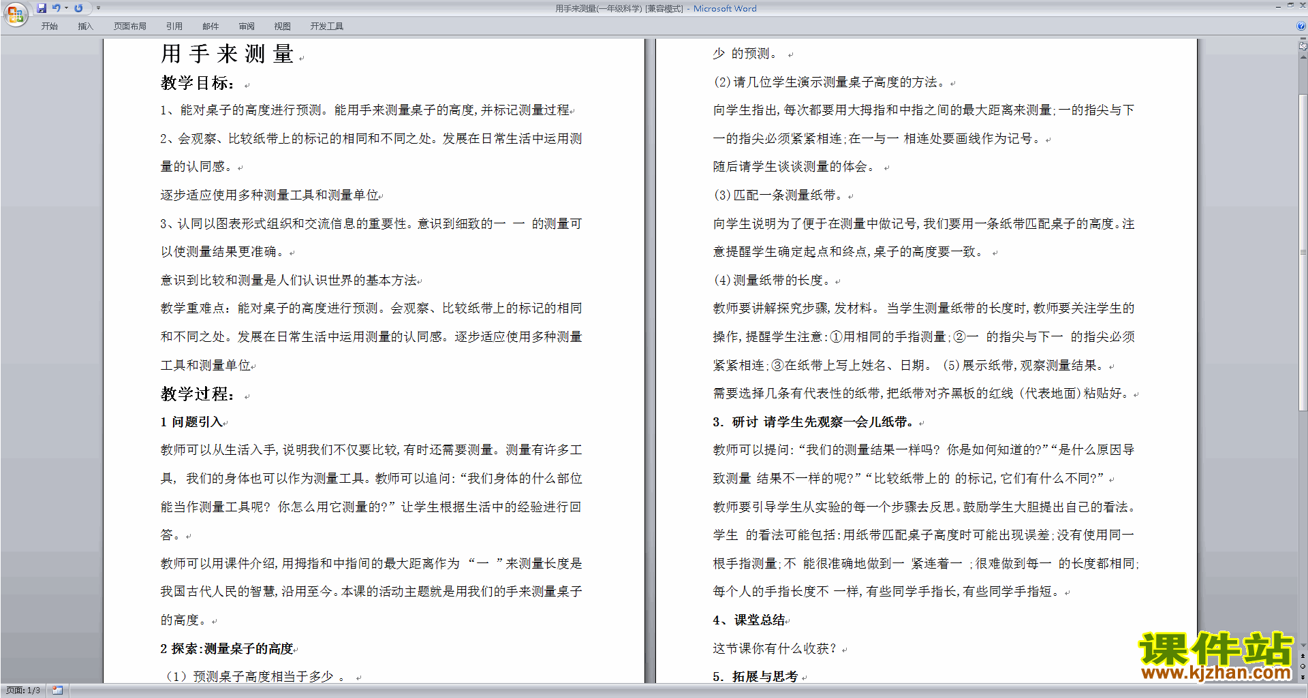This screenshot has height=698, width=1308.
Task: Click the heading 3. 研讨 请学生先观察一会儿纸带。
Action: 814,422
